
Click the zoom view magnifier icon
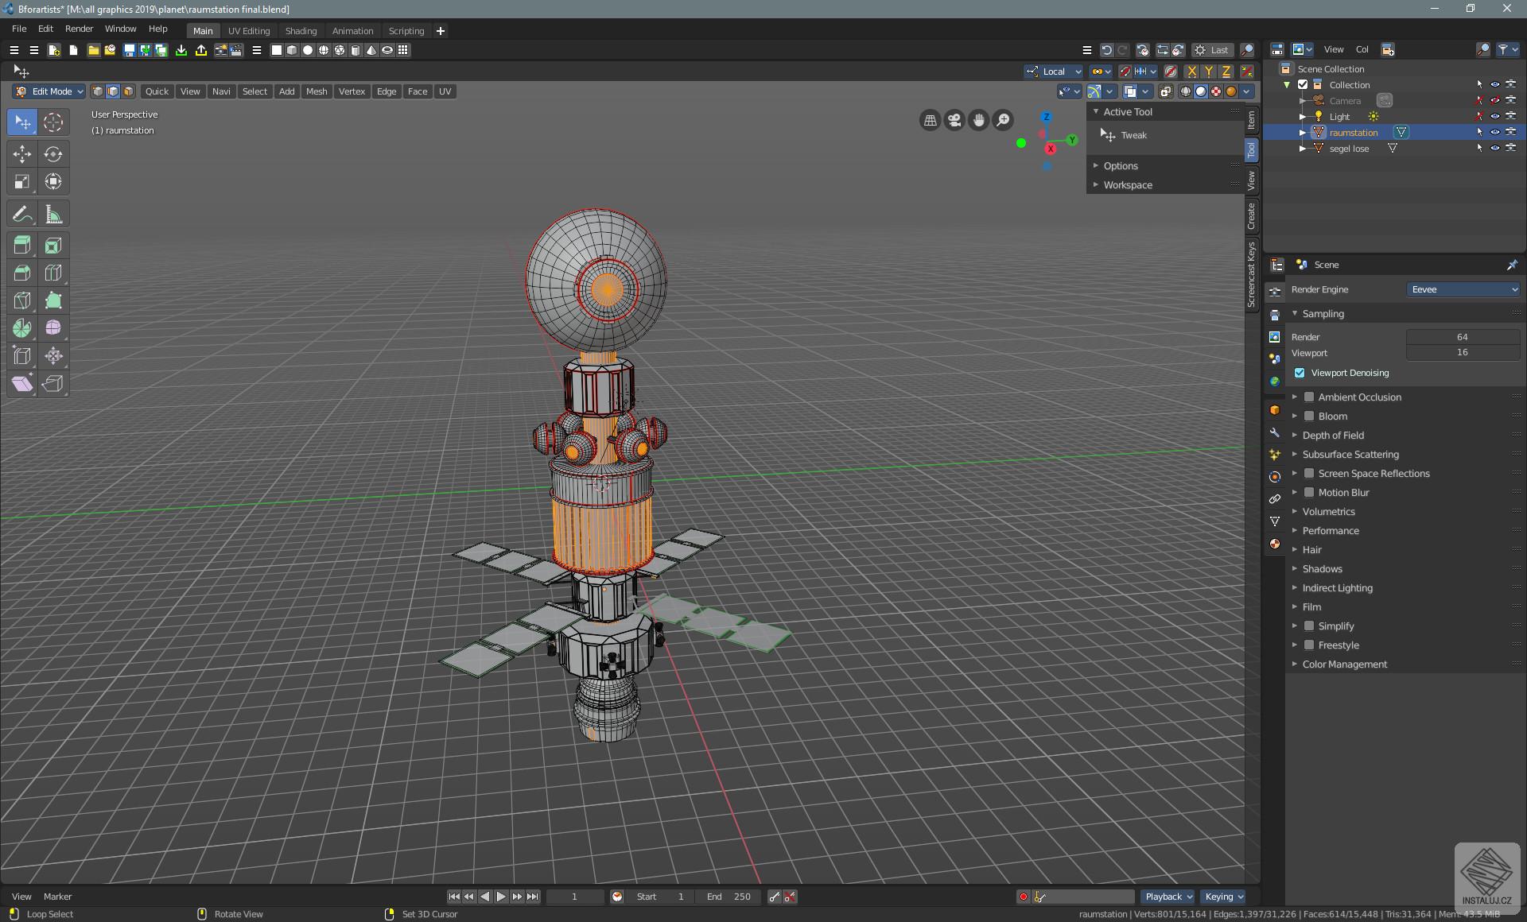pos(1004,120)
